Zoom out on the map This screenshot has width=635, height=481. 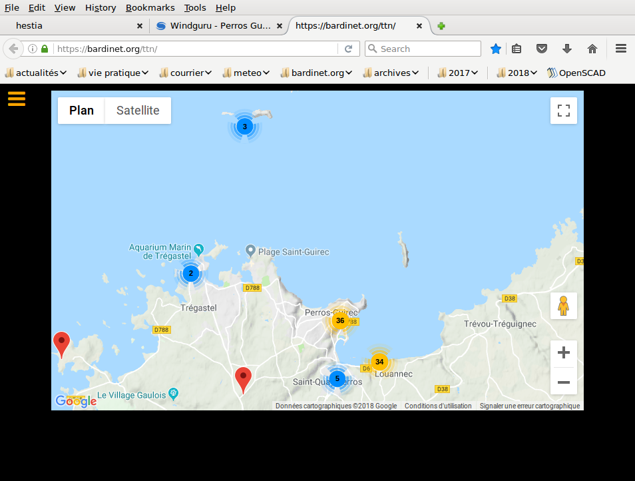pyautogui.click(x=563, y=382)
